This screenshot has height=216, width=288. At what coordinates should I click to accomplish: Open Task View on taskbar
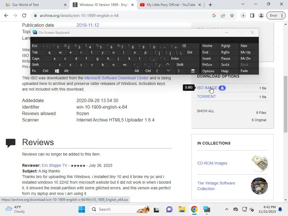pos(156,209)
